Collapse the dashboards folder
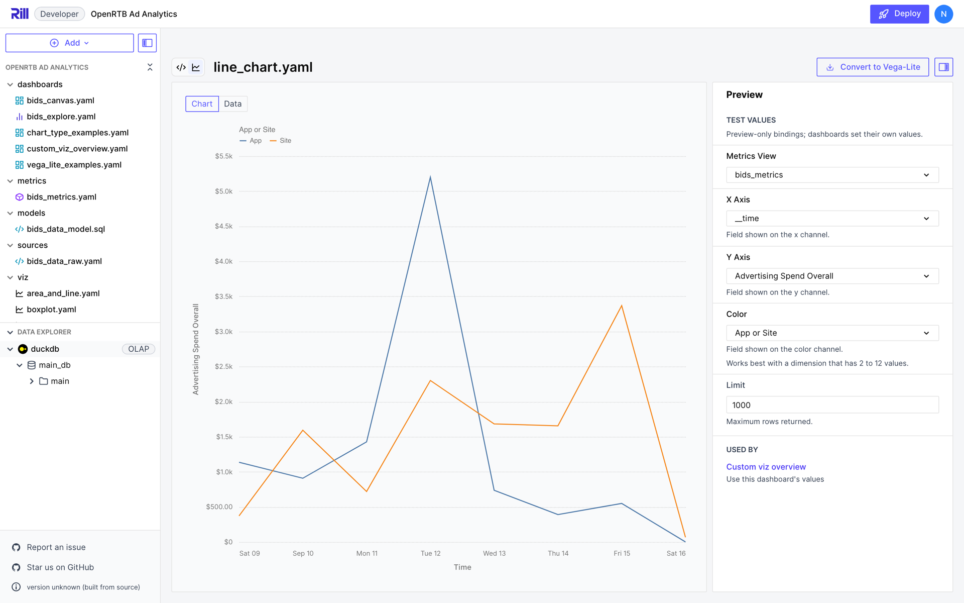The height and width of the screenshot is (603, 964). pyautogui.click(x=10, y=84)
